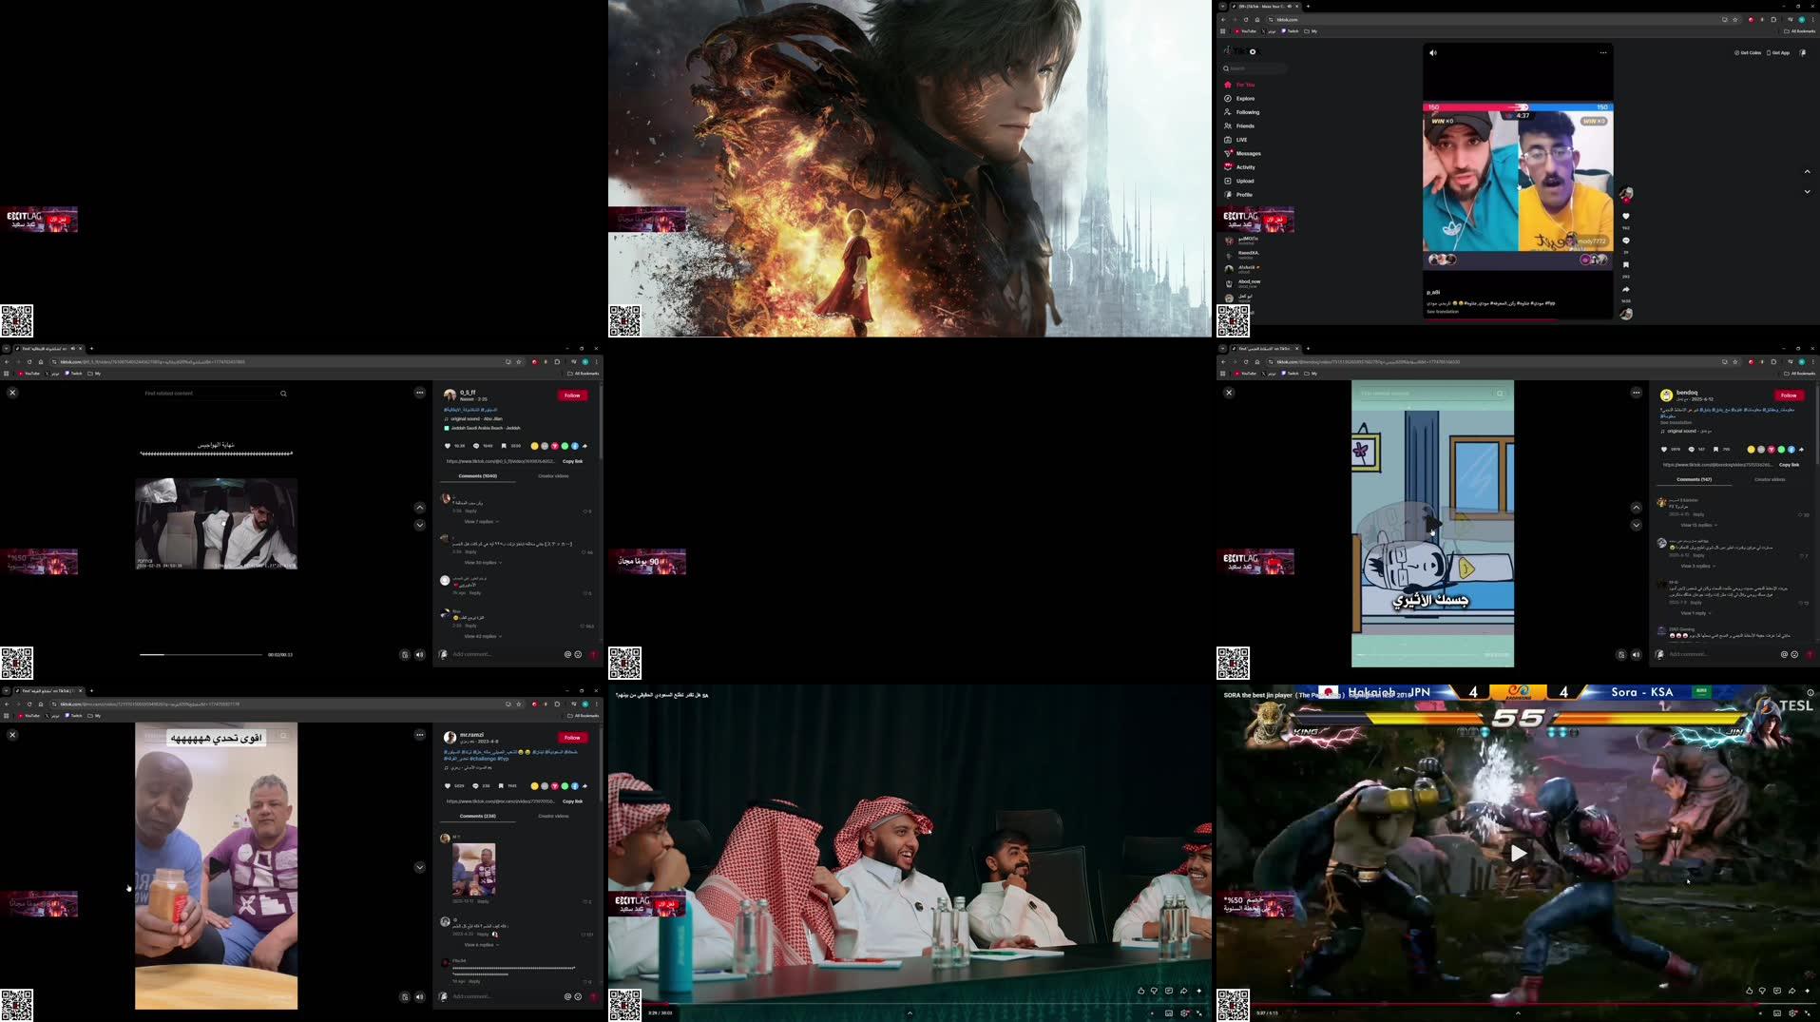Toggle volume on the car video
This screenshot has width=1820, height=1022.
(419, 654)
